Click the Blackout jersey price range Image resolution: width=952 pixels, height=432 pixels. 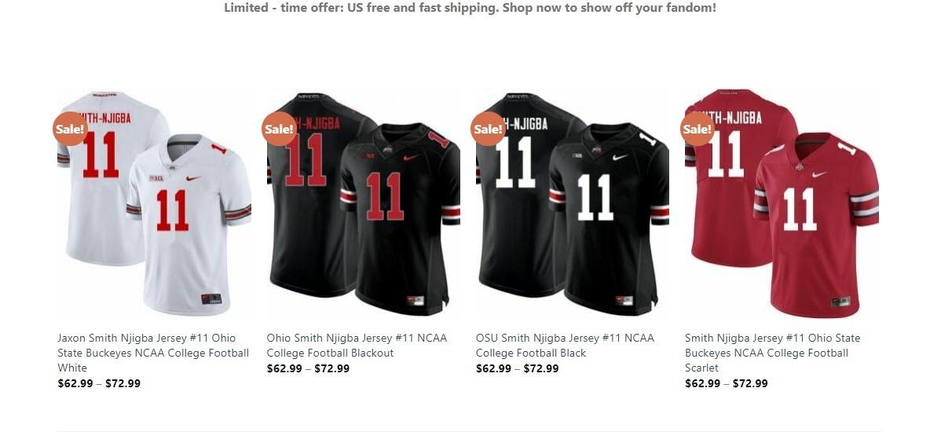pos(308,368)
